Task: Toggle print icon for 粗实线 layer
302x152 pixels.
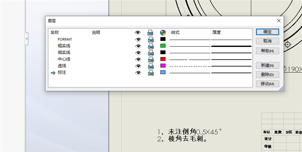Action: [x=151, y=46]
